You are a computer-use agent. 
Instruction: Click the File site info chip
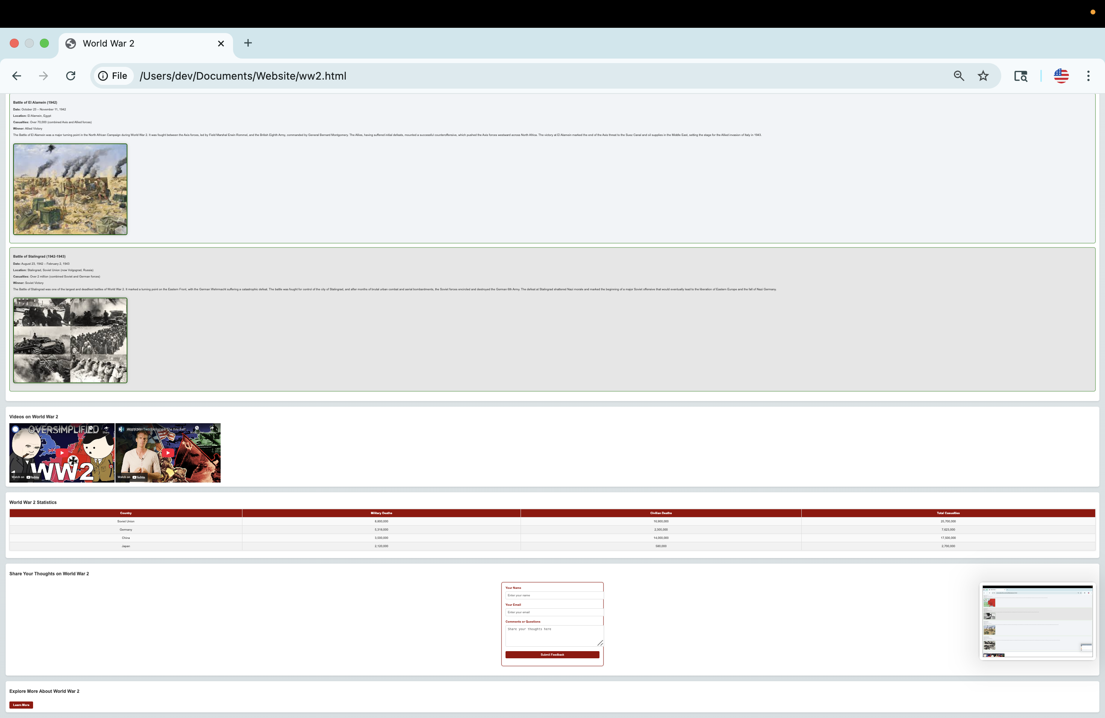pos(113,76)
